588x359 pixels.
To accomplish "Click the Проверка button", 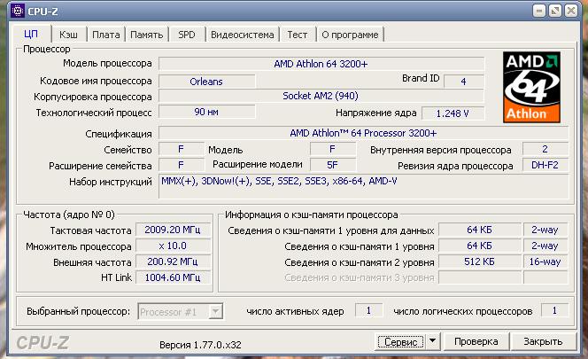I will coord(476,341).
